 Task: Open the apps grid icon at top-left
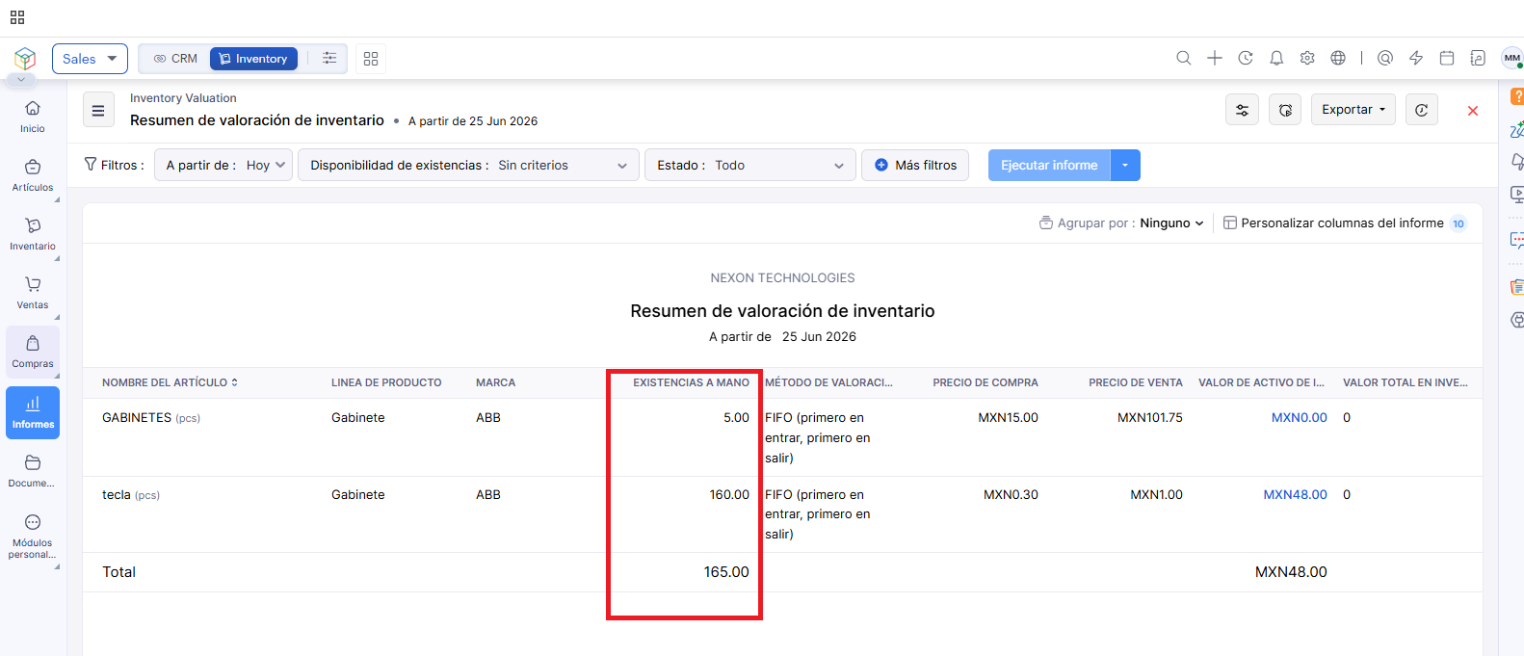(x=17, y=17)
